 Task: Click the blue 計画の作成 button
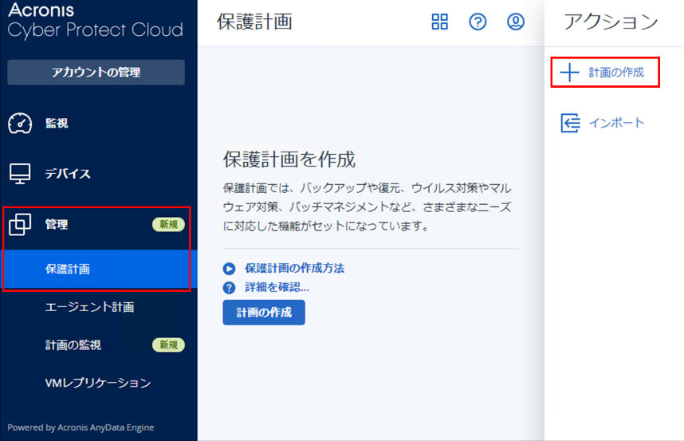click(x=264, y=313)
